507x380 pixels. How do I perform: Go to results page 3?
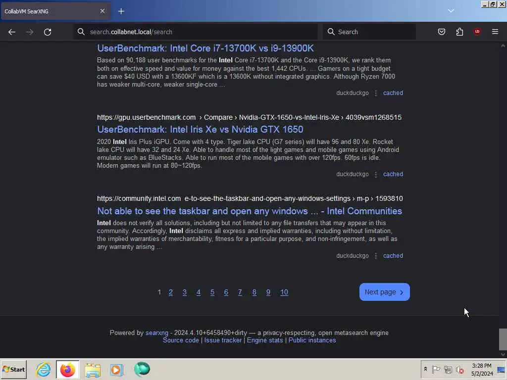tap(184, 292)
